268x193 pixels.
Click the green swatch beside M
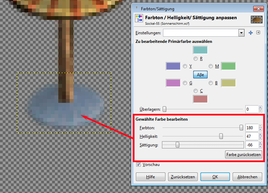(x=228, y=66)
